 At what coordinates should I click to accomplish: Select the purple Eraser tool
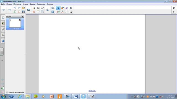(67, 8)
